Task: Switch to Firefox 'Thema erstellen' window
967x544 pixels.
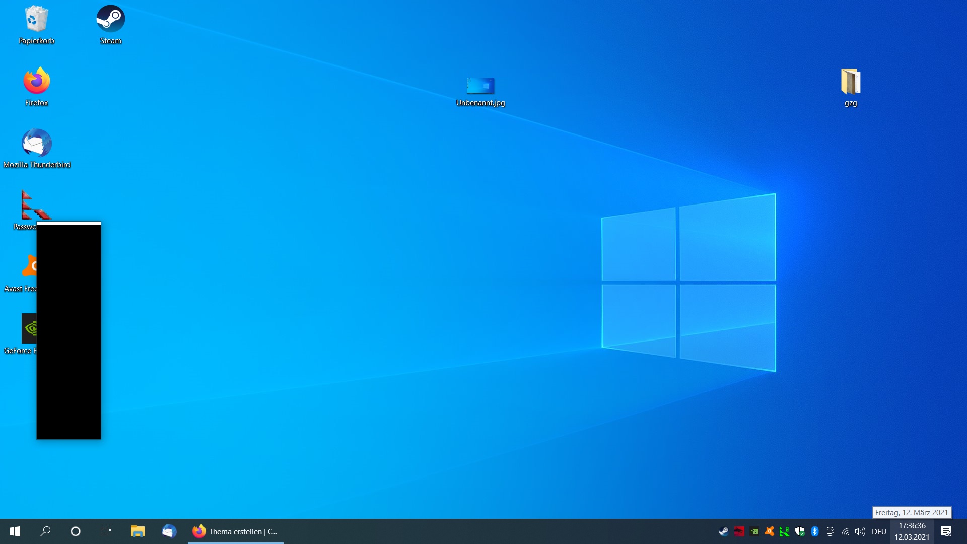Action: [235, 531]
